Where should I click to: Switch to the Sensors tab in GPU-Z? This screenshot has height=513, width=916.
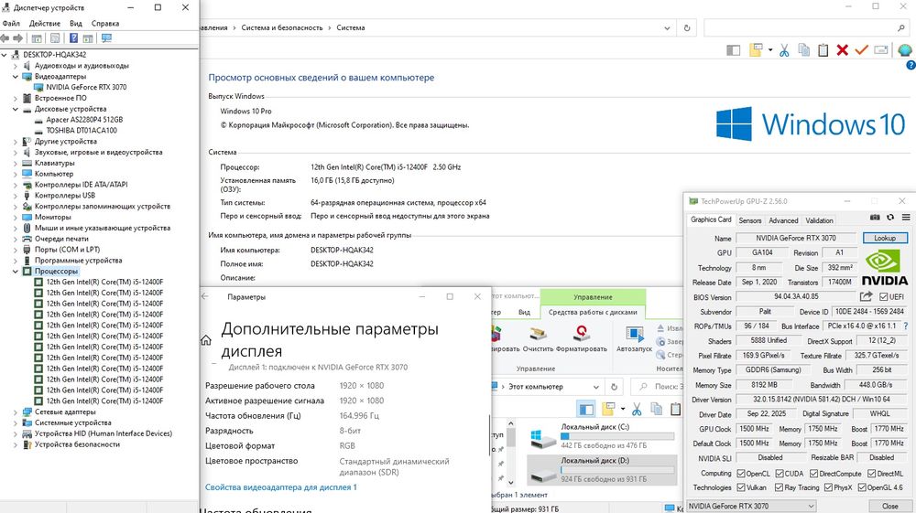(x=750, y=220)
